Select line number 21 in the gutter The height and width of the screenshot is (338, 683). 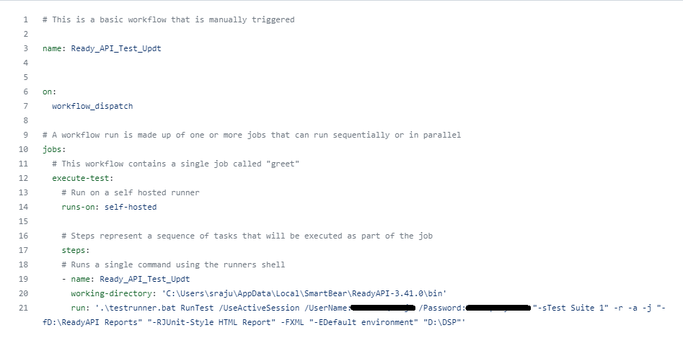(25, 308)
